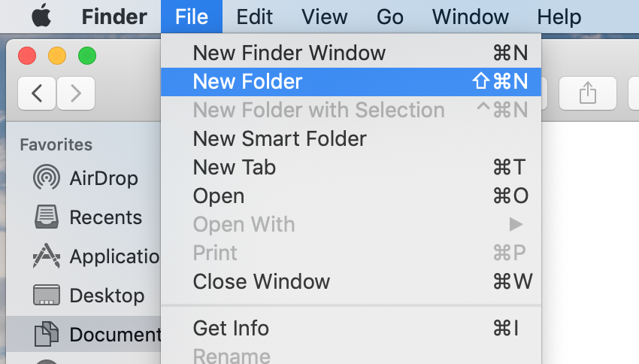Image resolution: width=639 pixels, height=364 pixels.
Task: Click the Share toolbar icon
Action: coord(587,93)
